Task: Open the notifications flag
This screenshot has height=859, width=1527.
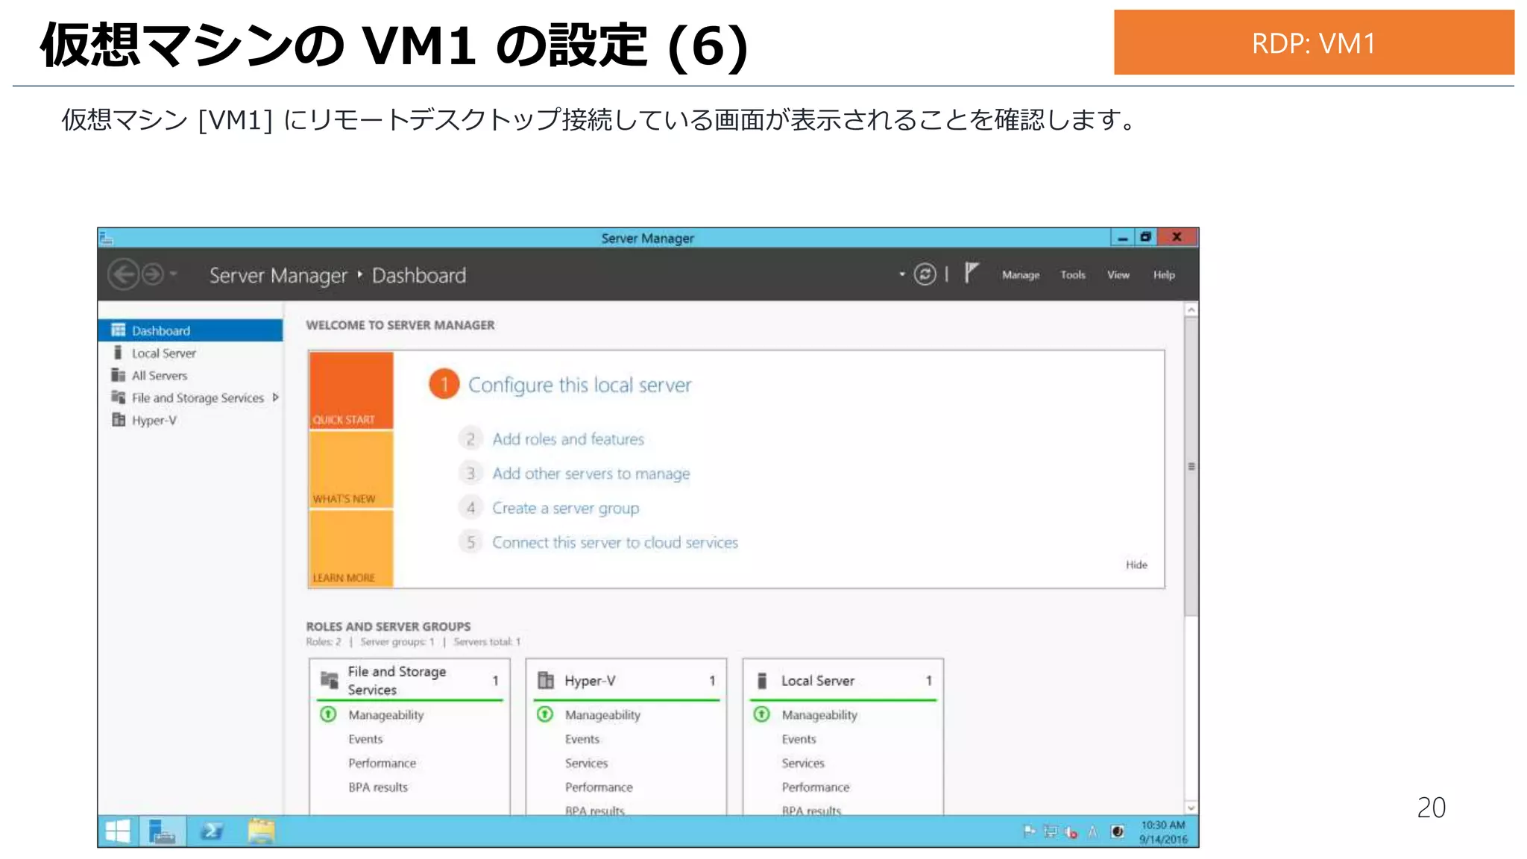Action: [x=971, y=273]
